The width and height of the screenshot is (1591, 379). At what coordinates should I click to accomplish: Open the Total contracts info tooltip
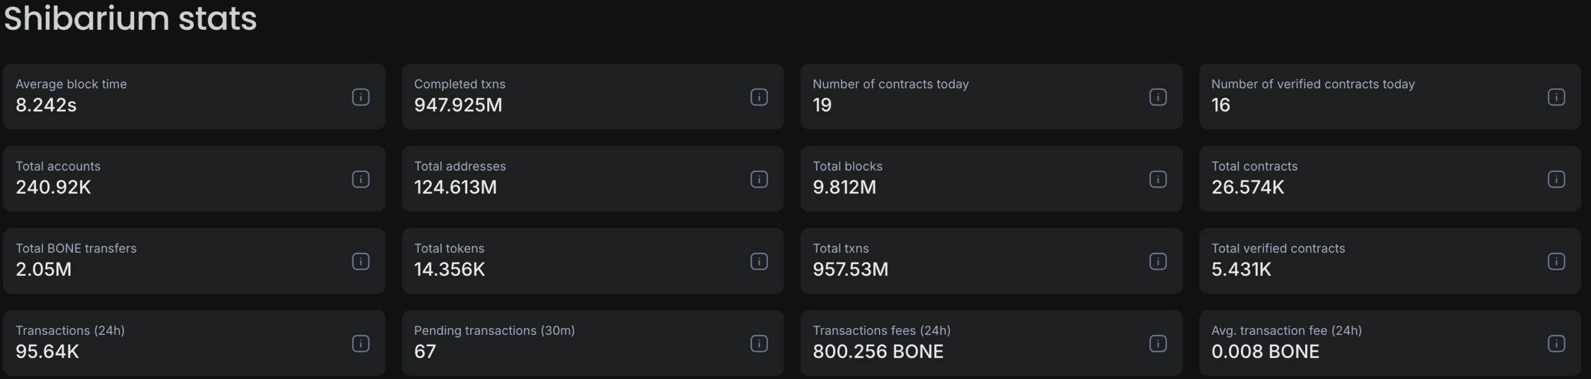pyautogui.click(x=1556, y=179)
